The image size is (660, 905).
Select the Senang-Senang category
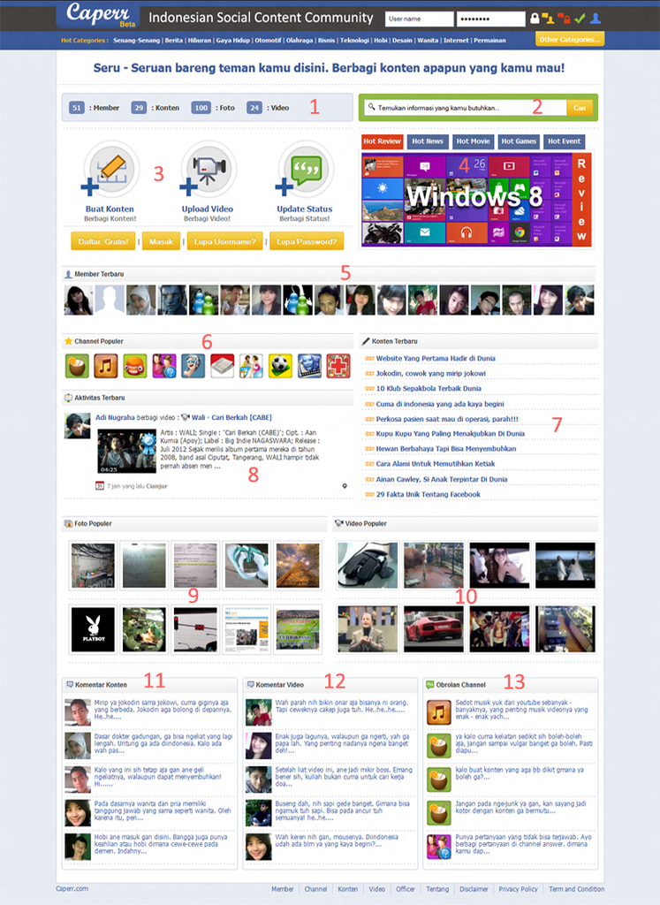[x=137, y=41]
